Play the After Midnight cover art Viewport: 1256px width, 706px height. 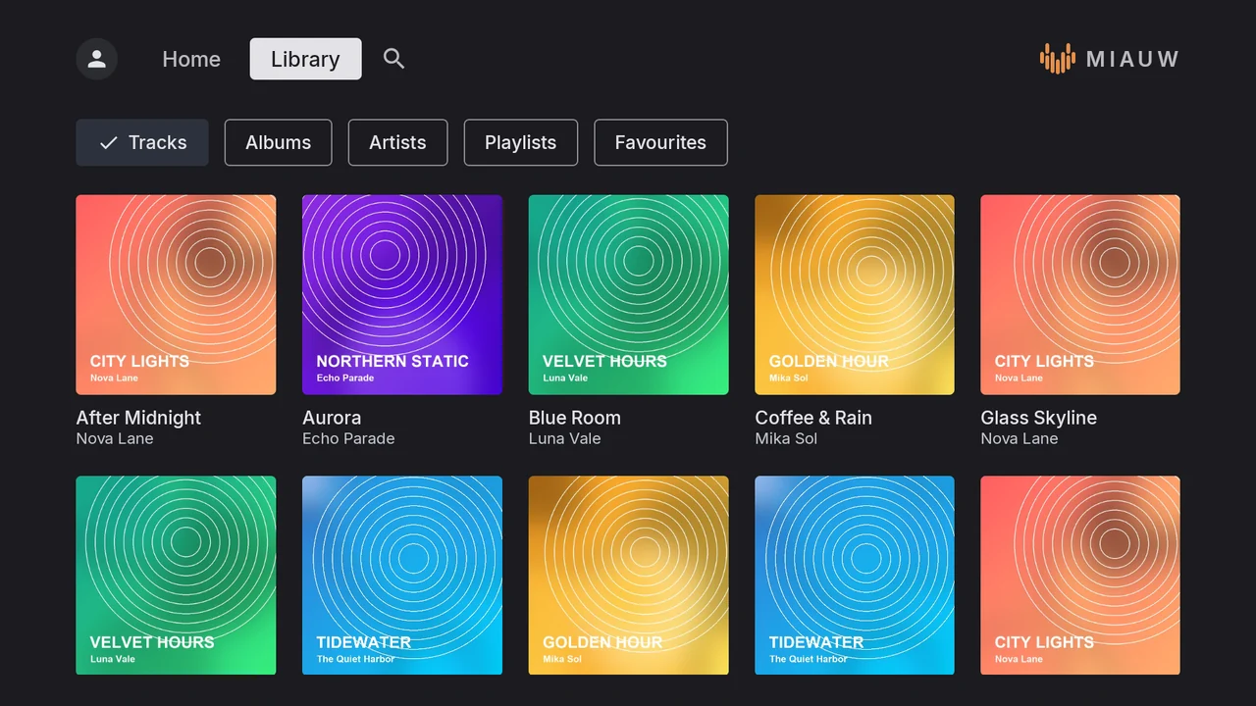point(176,295)
